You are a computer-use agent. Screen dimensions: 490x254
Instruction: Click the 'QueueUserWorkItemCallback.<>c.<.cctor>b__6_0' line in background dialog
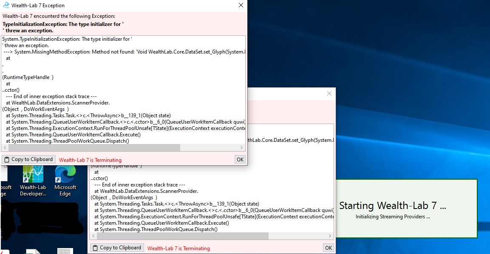pos(214,210)
